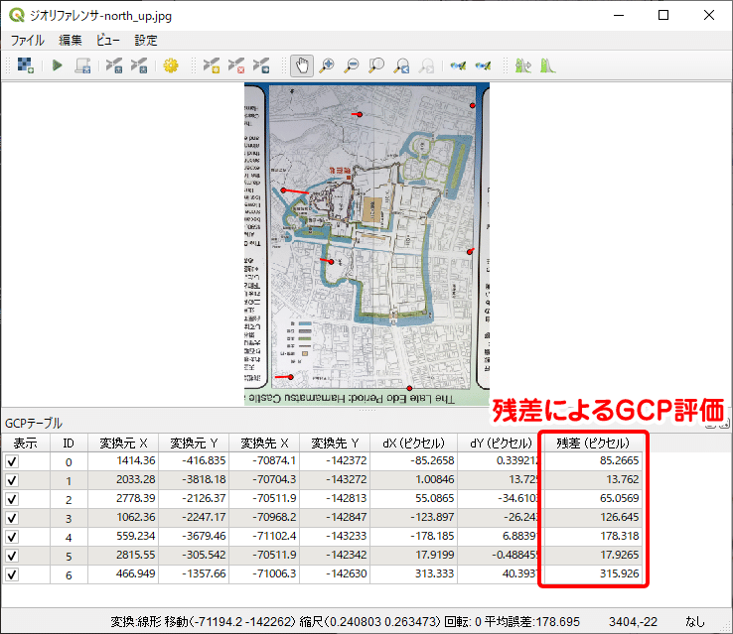The height and width of the screenshot is (634, 733).
Task: Sort by dX (ピクセル) column header
Action: pyautogui.click(x=413, y=444)
